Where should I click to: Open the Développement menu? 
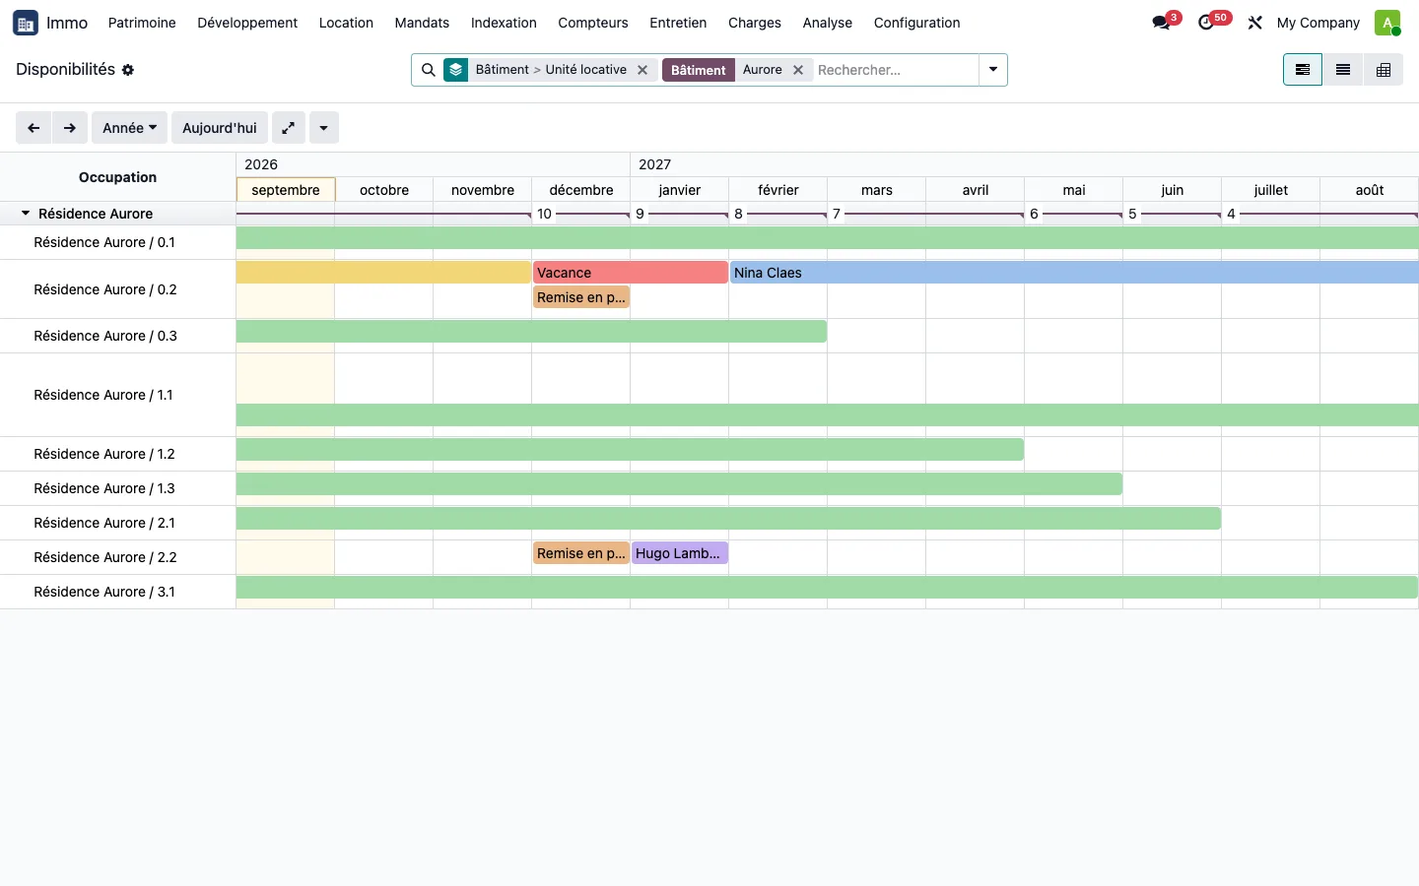click(x=247, y=23)
